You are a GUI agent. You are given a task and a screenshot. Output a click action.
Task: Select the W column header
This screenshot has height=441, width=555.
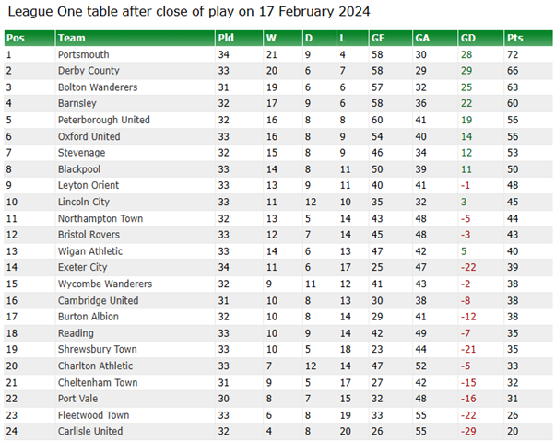click(271, 38)
